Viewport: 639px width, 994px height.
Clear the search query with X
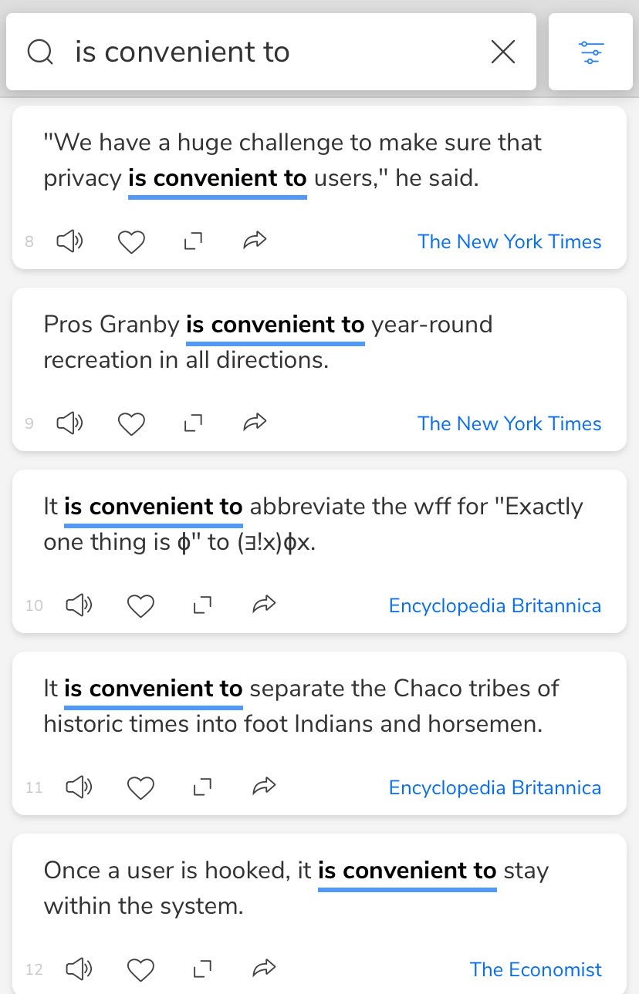click(x=503, y=52)
